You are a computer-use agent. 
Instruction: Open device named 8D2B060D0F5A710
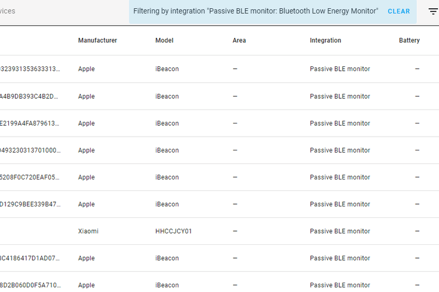click(x=30, y=285)
